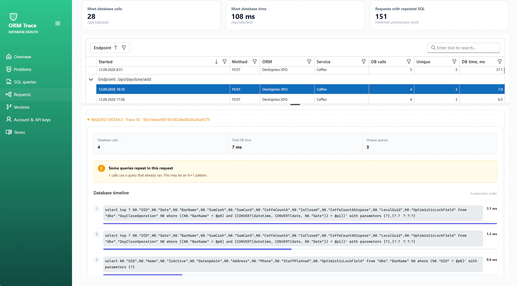This screenshot has width=517, height=286.
Task: Click the Trace ID text in header
Action: [168, 120]
